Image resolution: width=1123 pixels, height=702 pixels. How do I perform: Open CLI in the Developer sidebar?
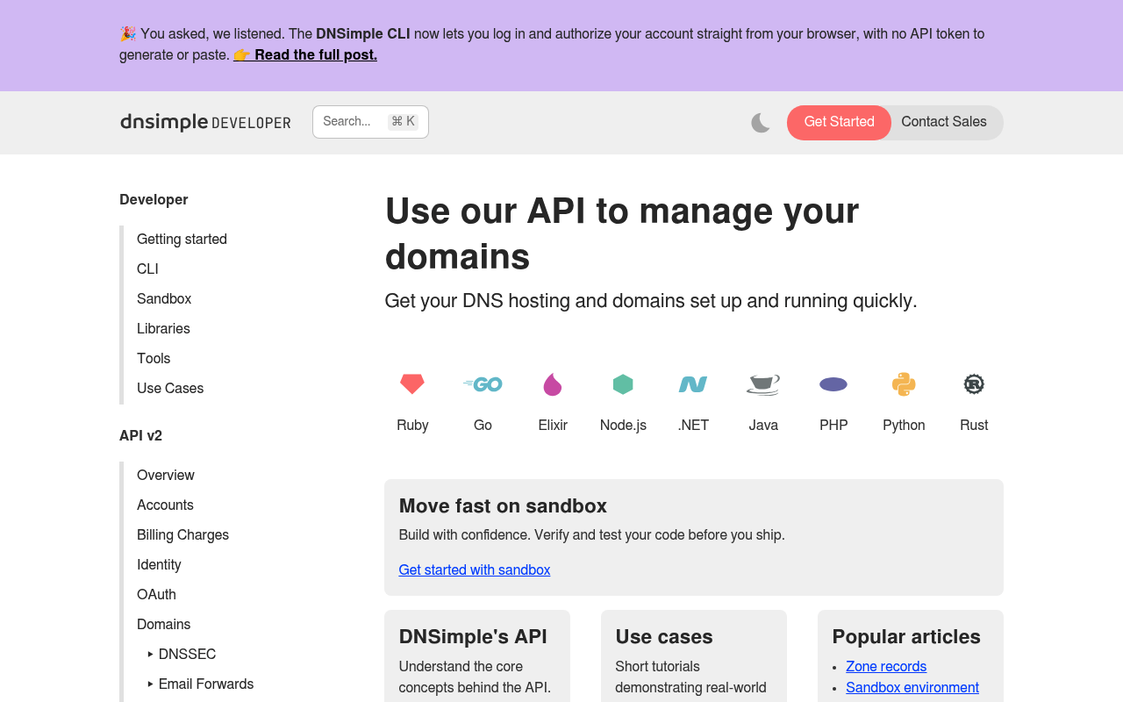[147, 269]
